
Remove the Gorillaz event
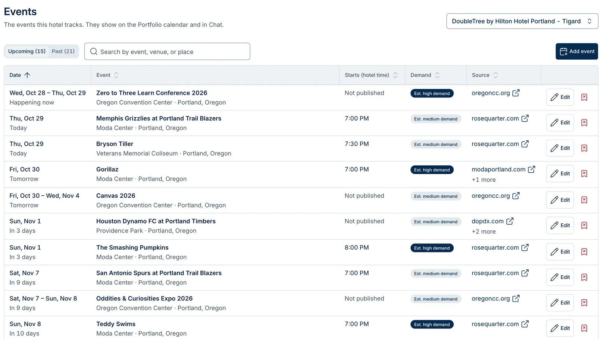[x=584, y=174]
